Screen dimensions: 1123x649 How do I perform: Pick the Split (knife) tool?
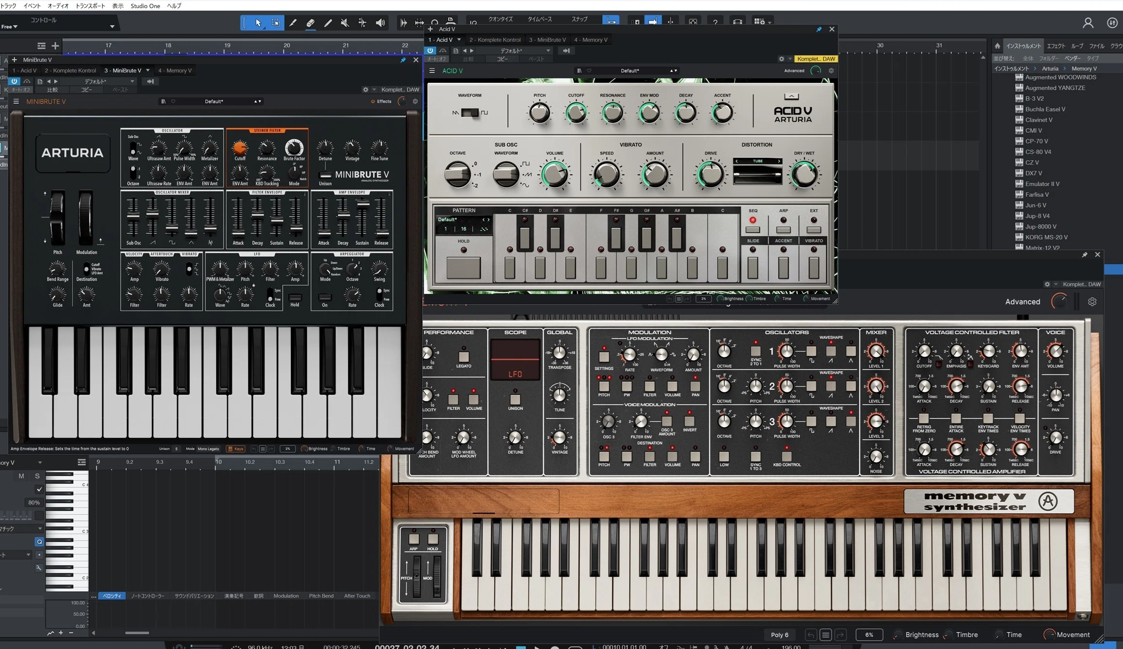point(293,23)
